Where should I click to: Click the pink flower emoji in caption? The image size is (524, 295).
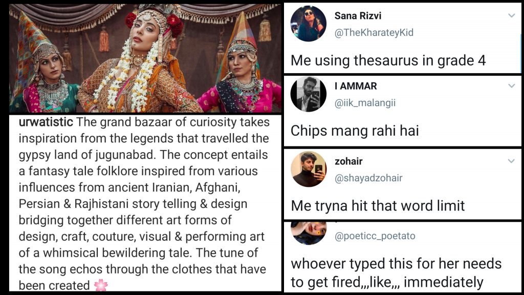(101, 285)
